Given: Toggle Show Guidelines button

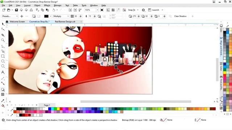Looking at the screenshot, I should tap(118, 10).
